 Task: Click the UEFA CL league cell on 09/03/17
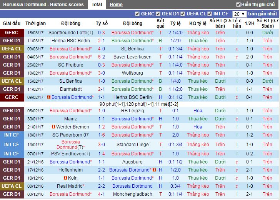[x=12, y=49]
